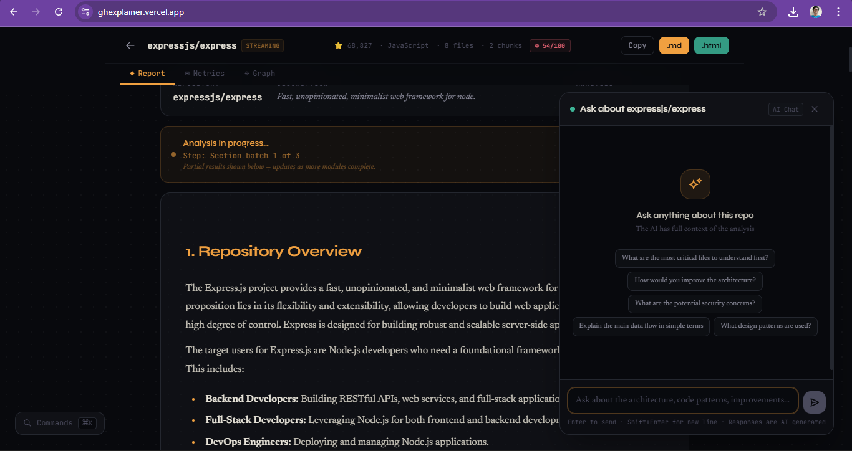The height and width of the screenshot is (451, 852).
Task: Open the browser three-dot menu
Action: (838, 11)
